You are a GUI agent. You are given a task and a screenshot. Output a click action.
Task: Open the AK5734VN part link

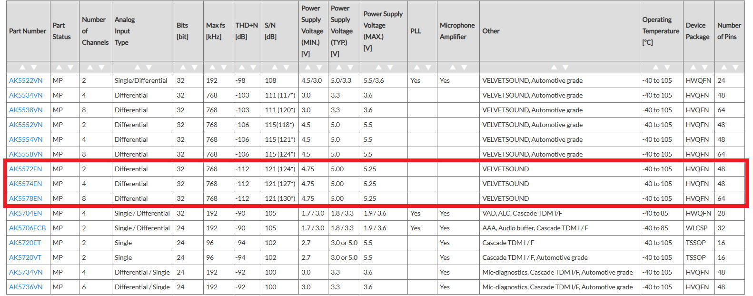26,272
